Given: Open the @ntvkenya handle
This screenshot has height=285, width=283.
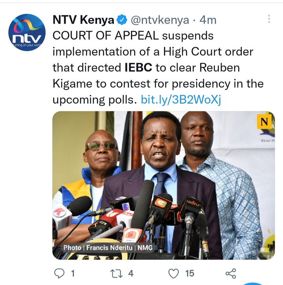Looking at the screenshot, I should click(x=160, y=20).
